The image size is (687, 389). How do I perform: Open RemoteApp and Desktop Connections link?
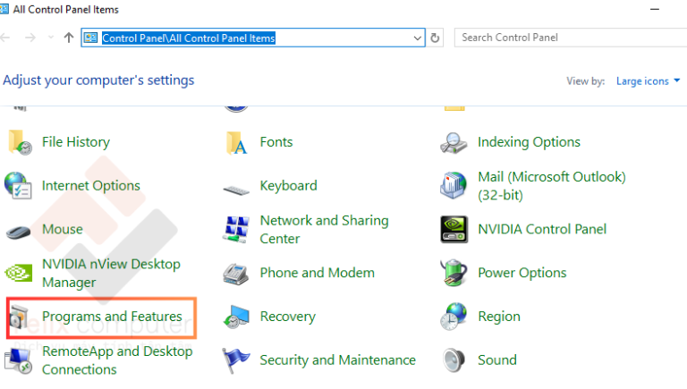tap(117, 360)
